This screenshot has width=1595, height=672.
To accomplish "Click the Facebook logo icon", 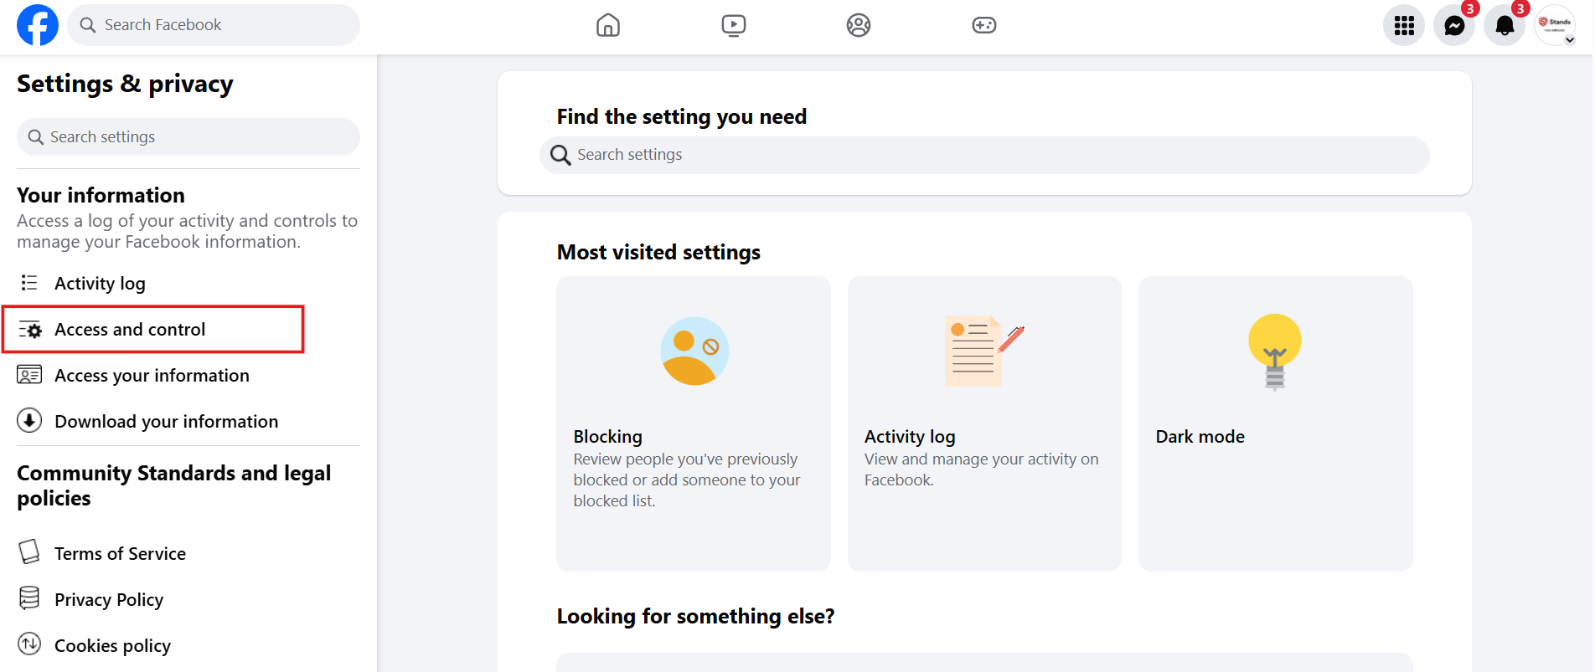I will coord(38,25).
